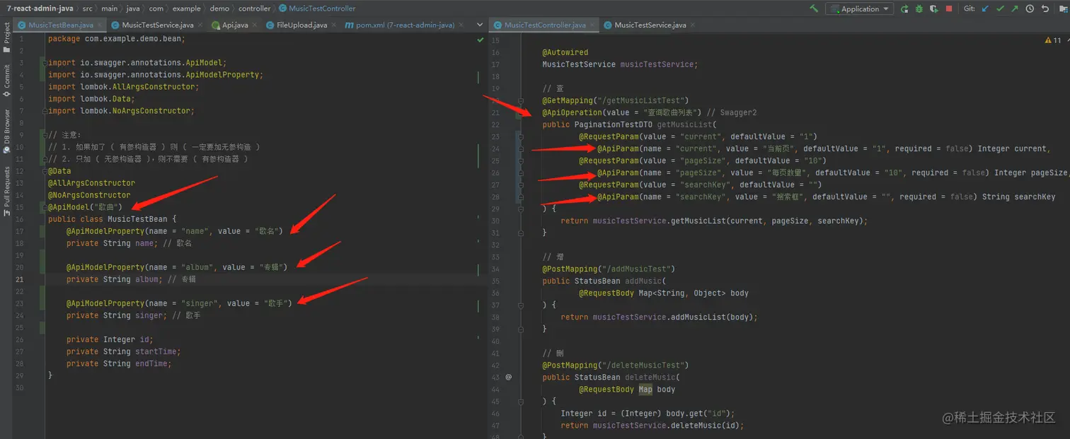Click MusicTestController class in breadcrumb
This screenshot has width=1070, height=439.
click(x=317, y=8)
